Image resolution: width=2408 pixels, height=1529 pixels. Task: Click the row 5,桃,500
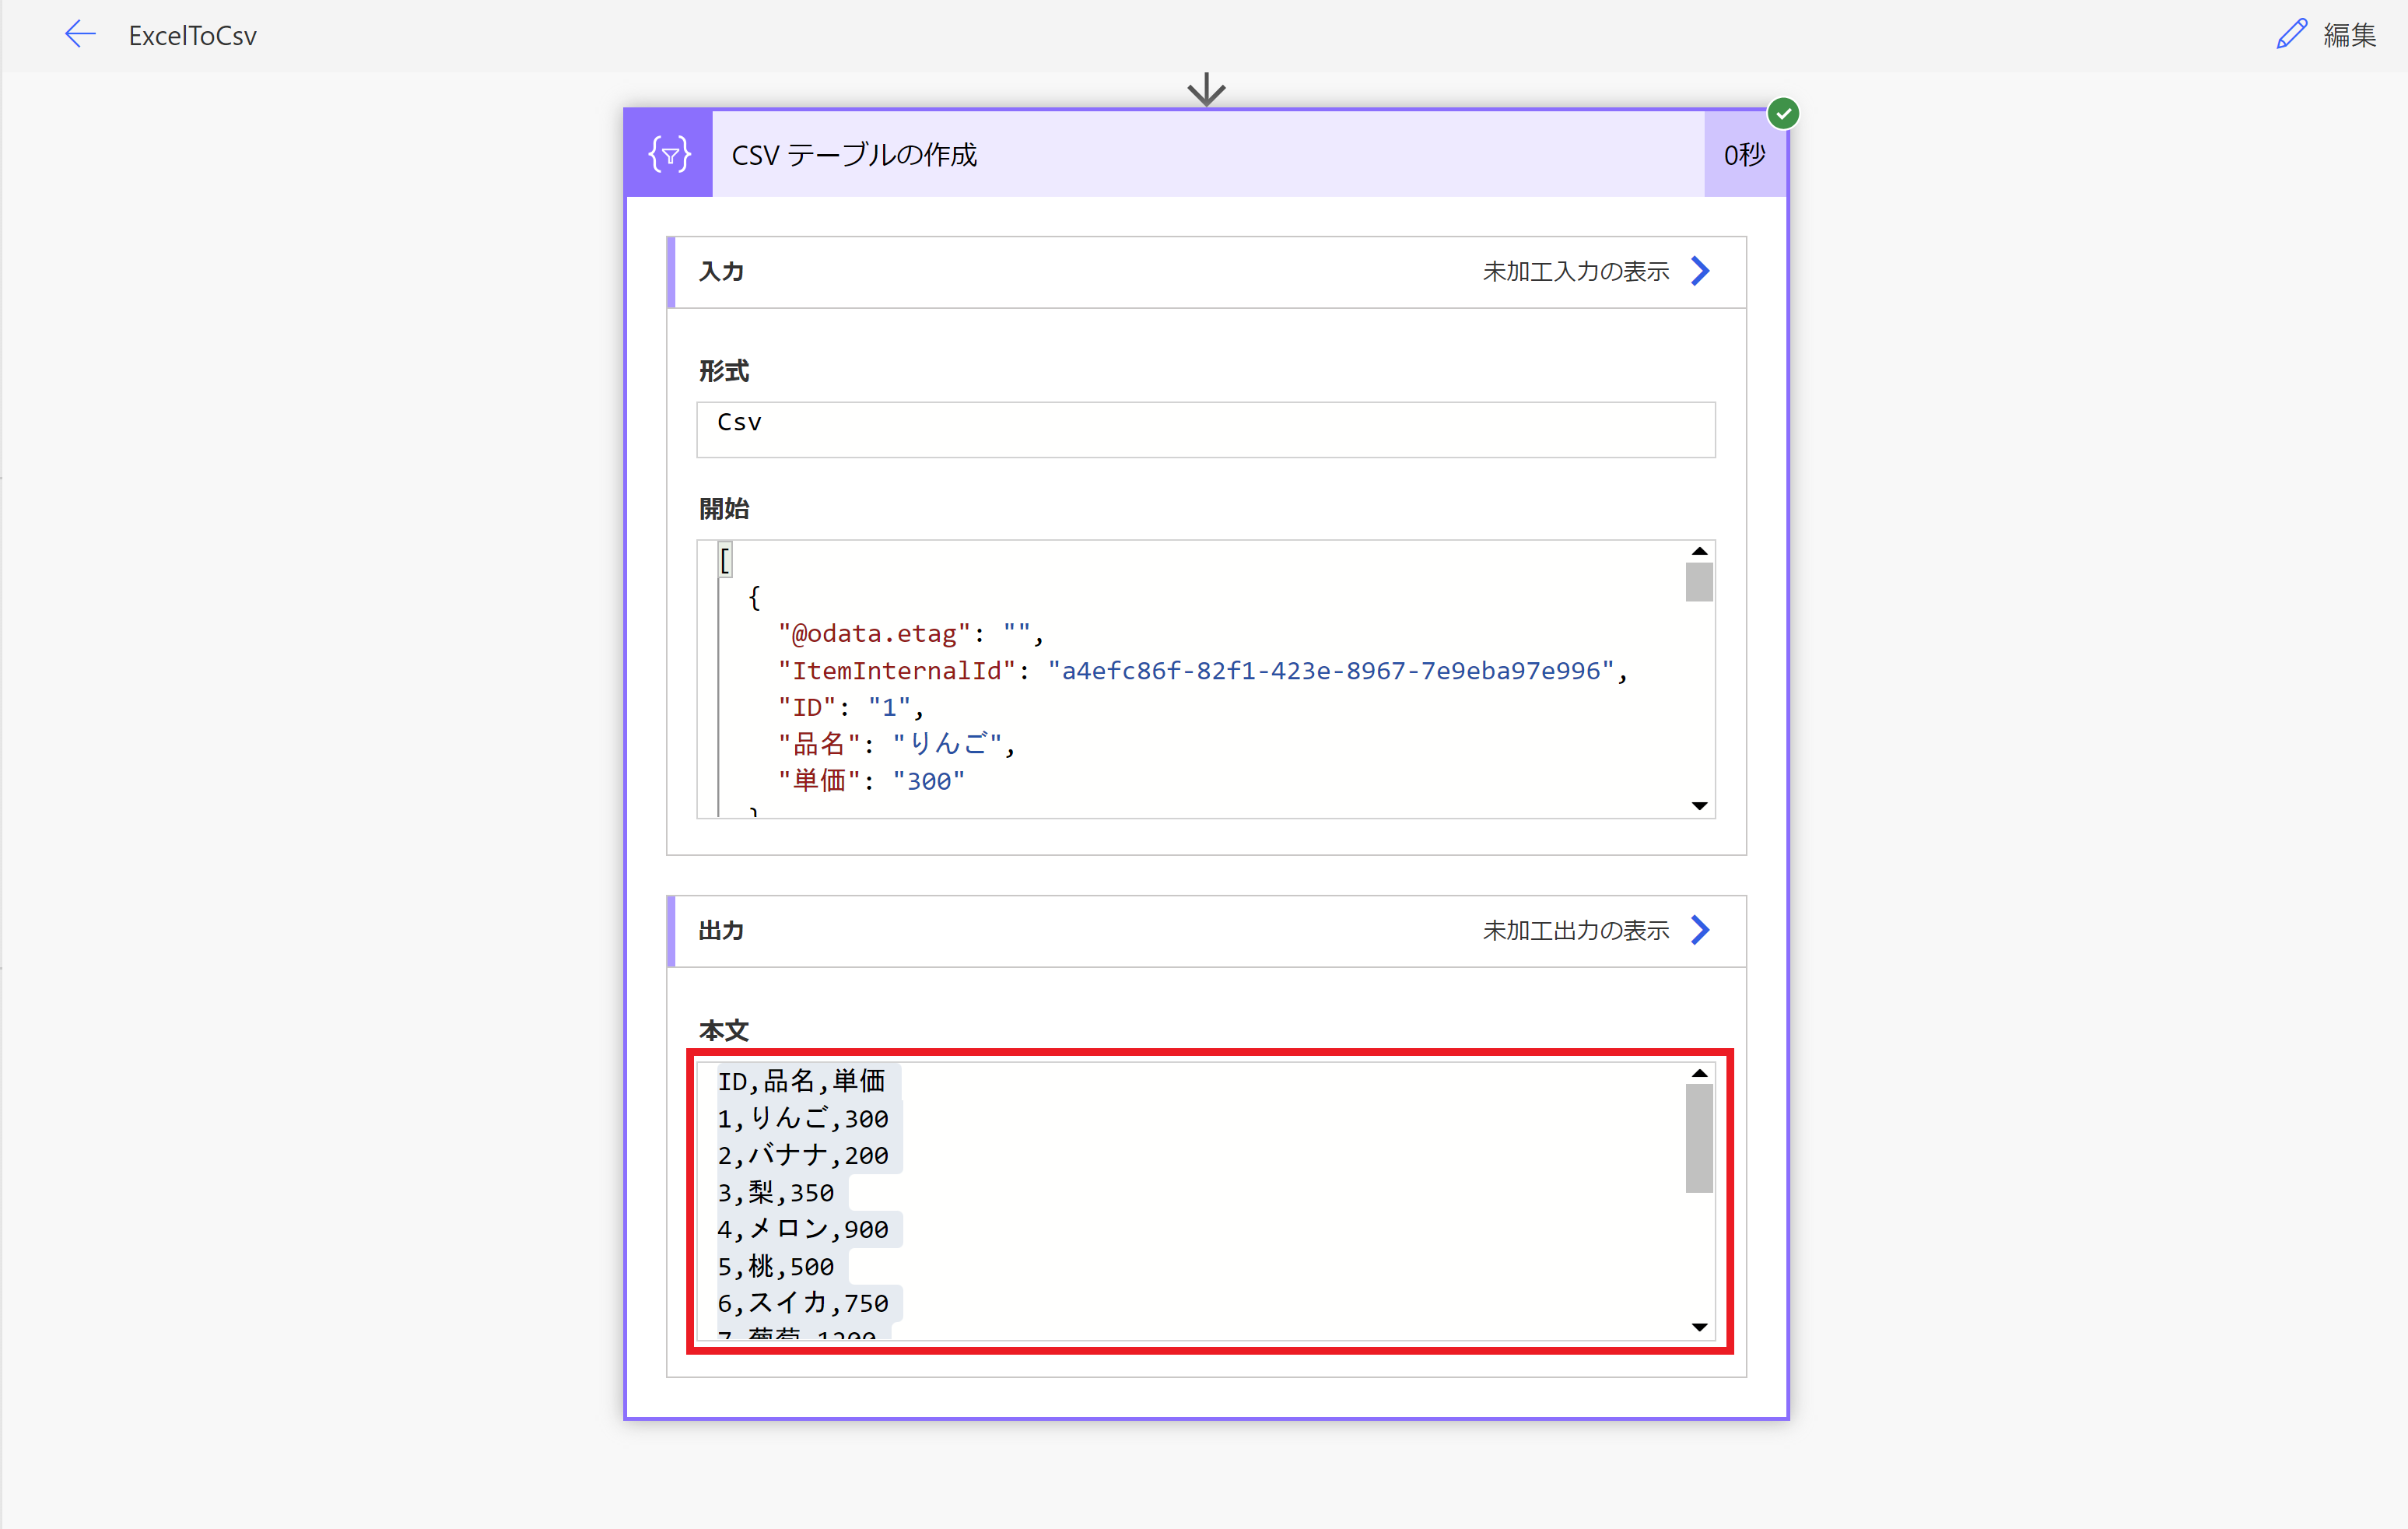776,1266
